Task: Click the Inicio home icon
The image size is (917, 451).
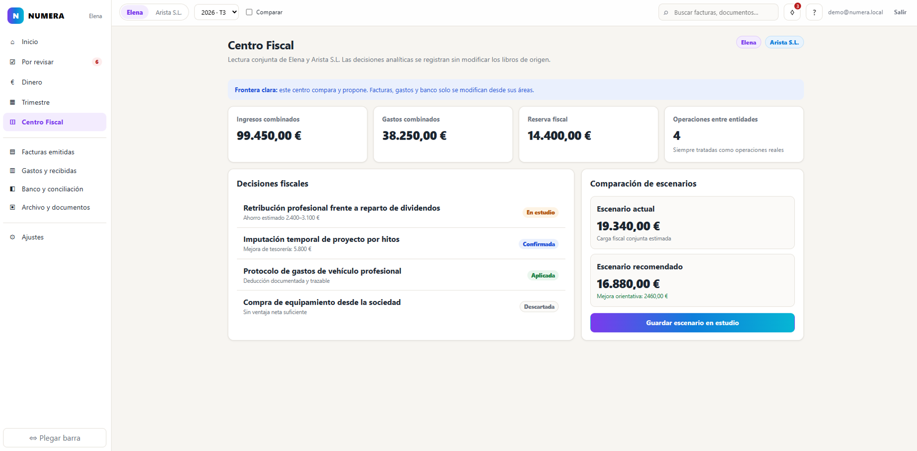Action: (x=12, y=42)
